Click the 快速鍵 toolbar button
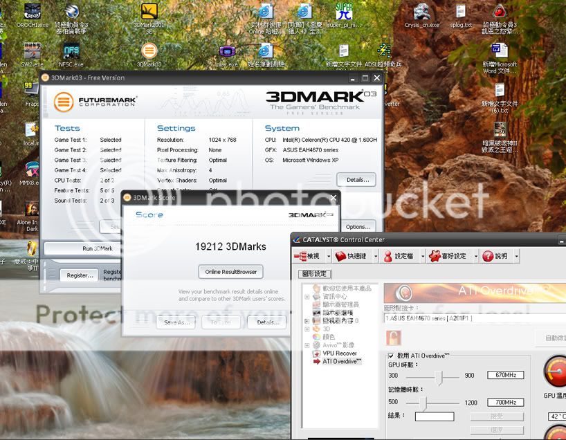 click(351, 256)
